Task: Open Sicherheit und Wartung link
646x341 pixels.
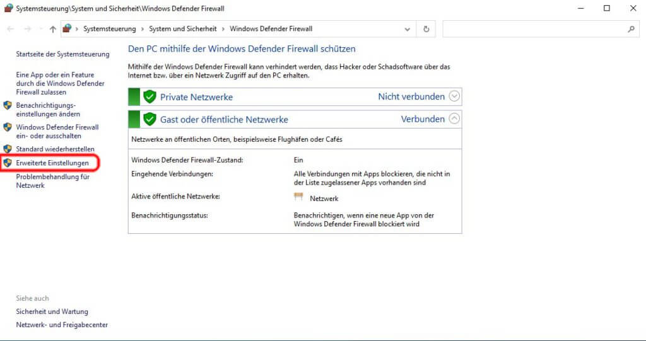Action: point(52,312)
